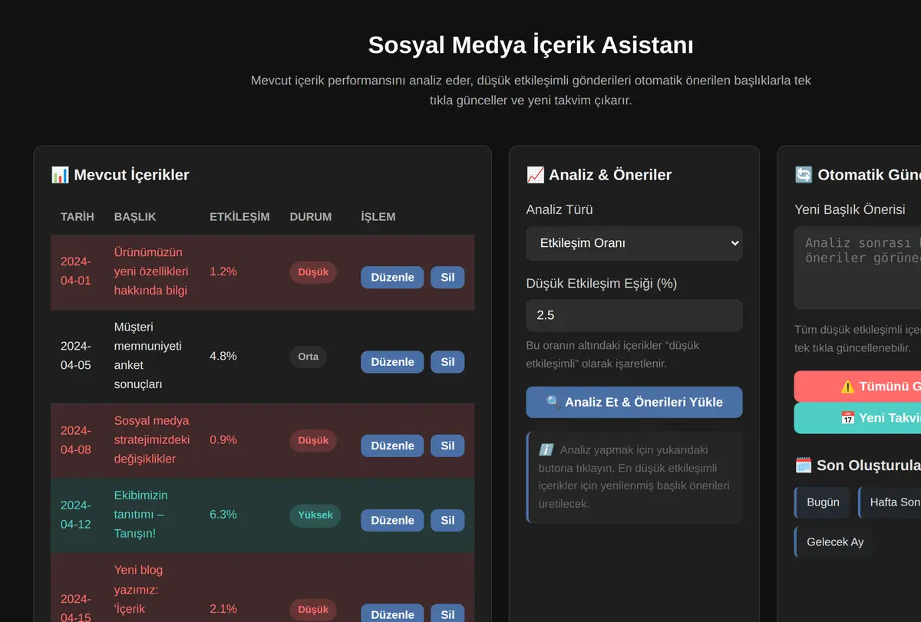This screenshot has width=921, height=622.
Task: Delete the Sosyal medya stratejimizdeki değişiklikler row
Action: point(447,446)
